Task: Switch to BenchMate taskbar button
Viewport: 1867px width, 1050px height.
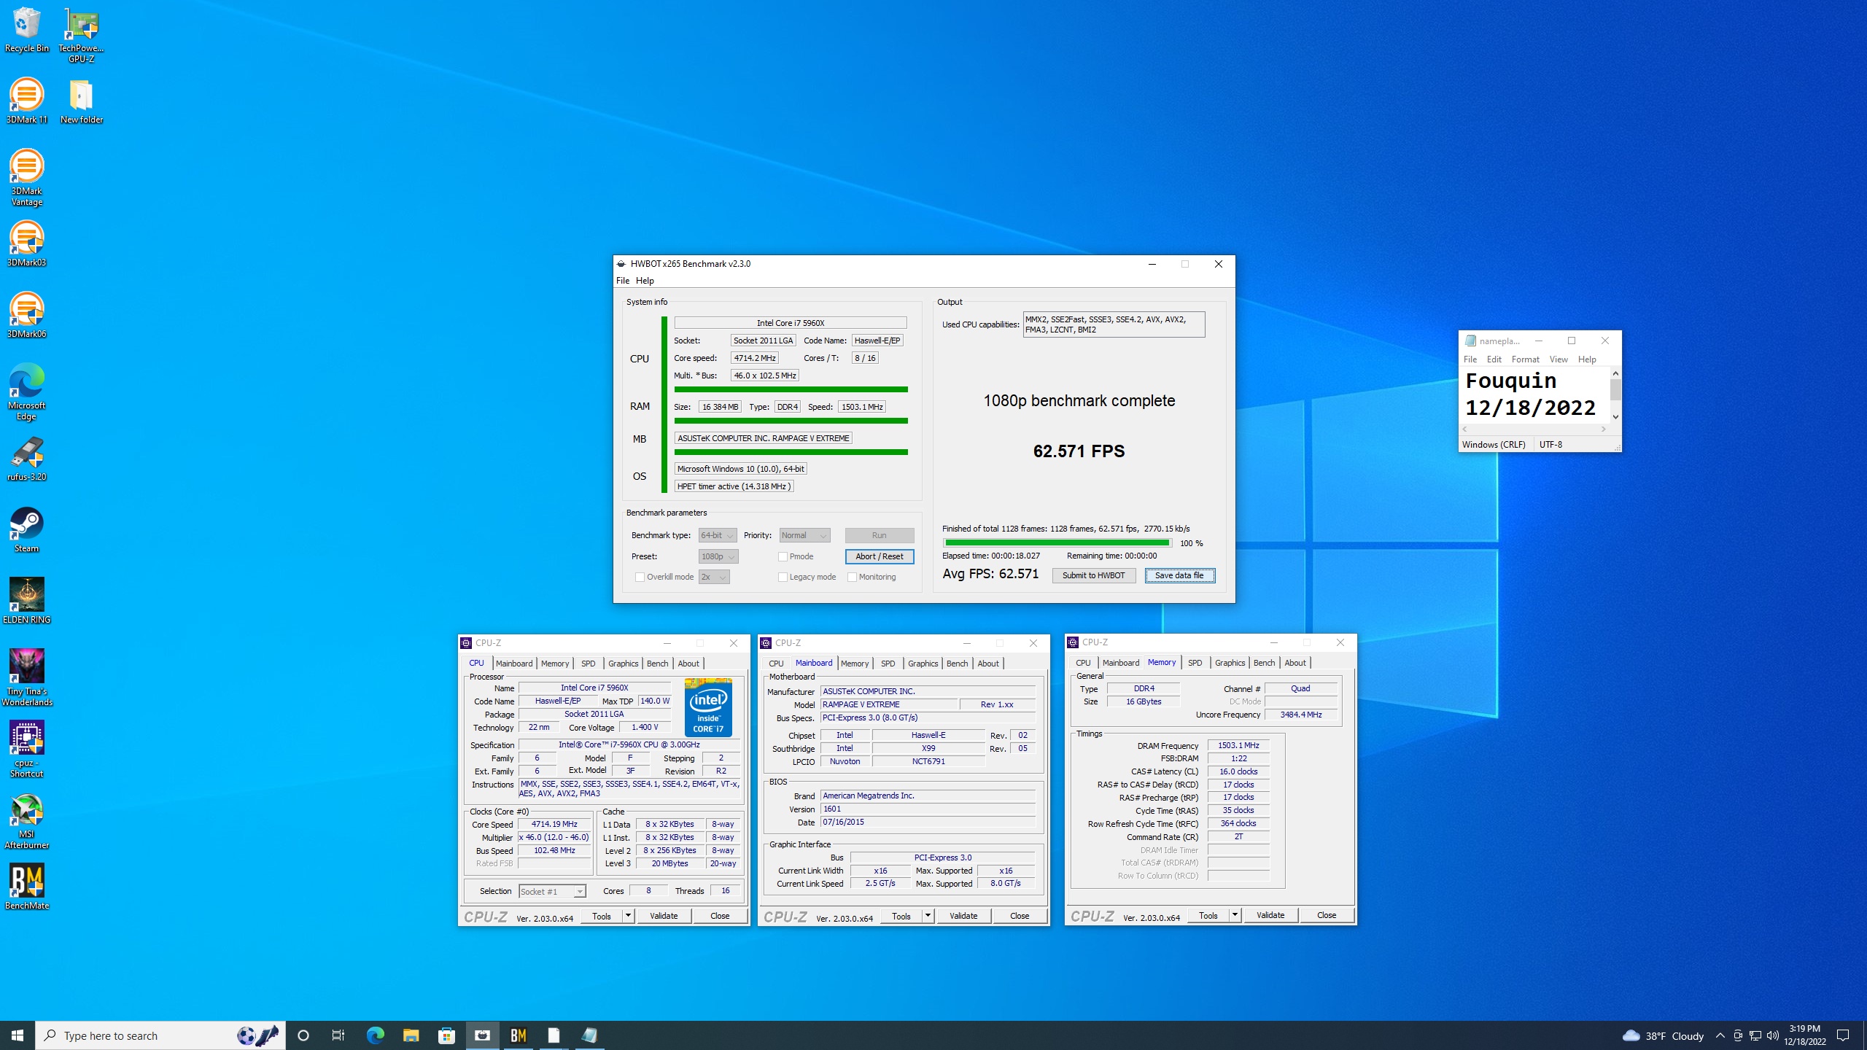Action: 518,1035
